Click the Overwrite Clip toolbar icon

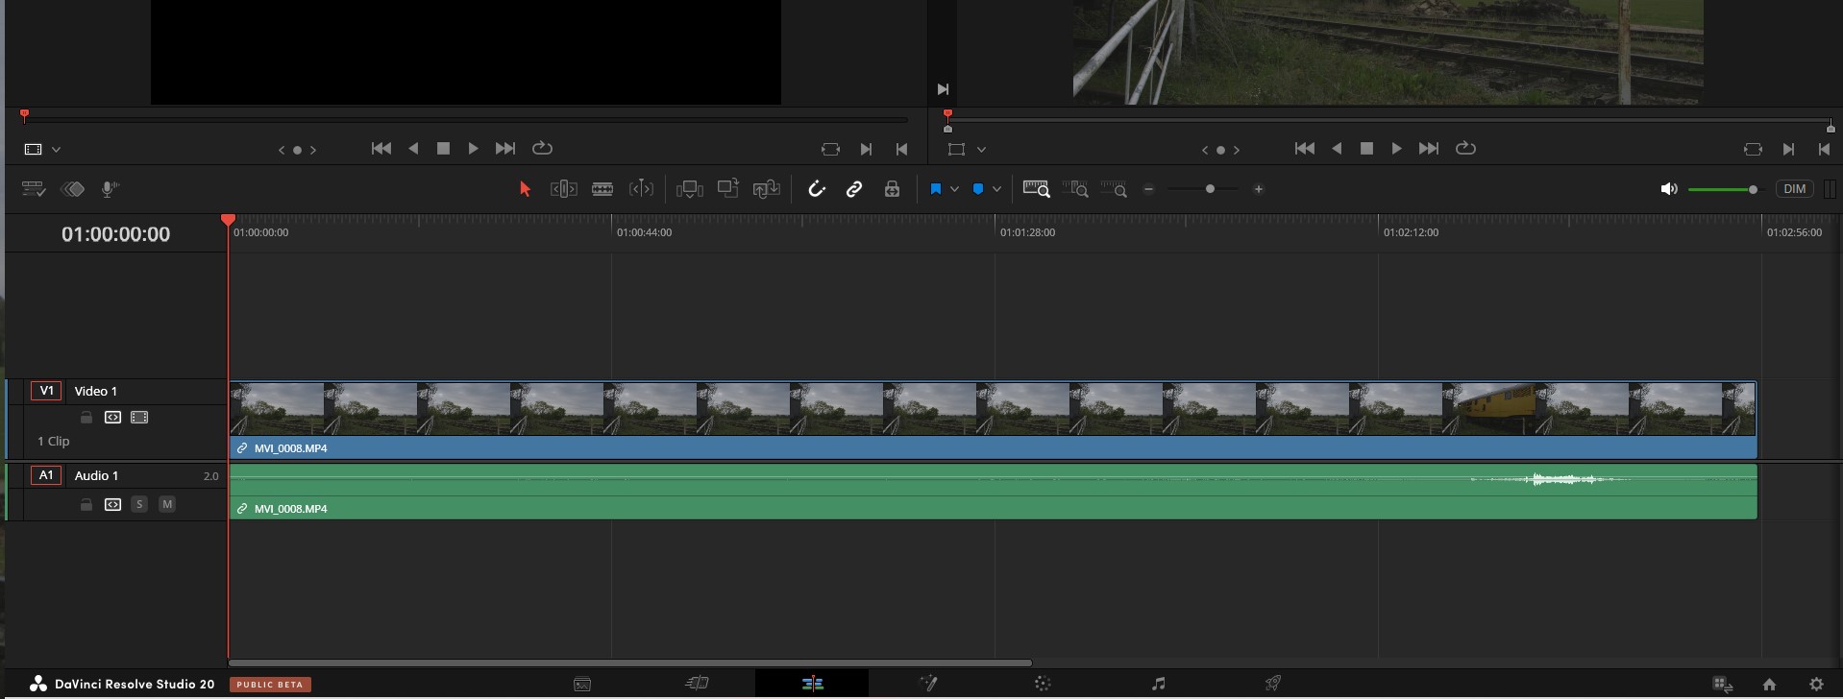[x=727, y=188]
